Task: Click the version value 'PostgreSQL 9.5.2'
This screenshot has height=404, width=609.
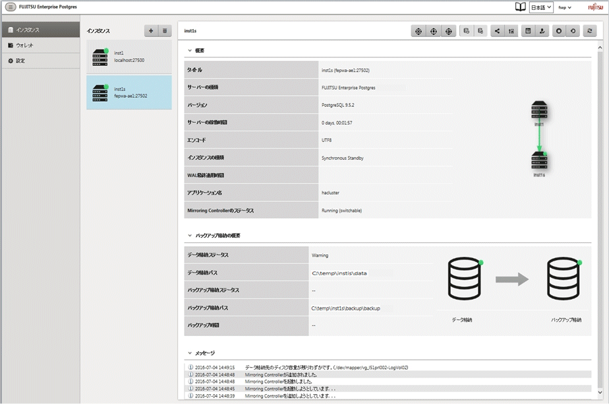Action: click(x=337, y=105)
